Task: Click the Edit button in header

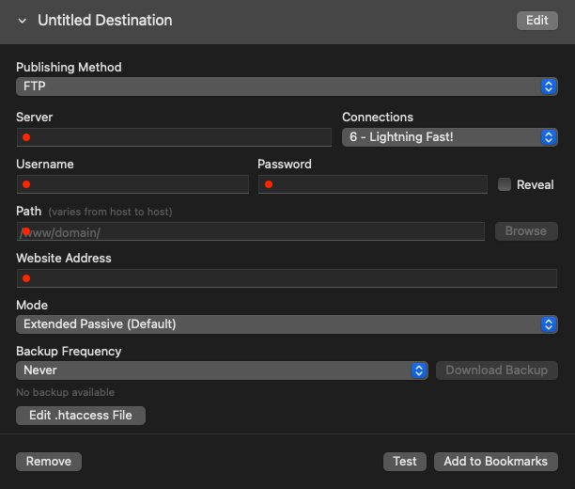Action: tap(536, 21)
